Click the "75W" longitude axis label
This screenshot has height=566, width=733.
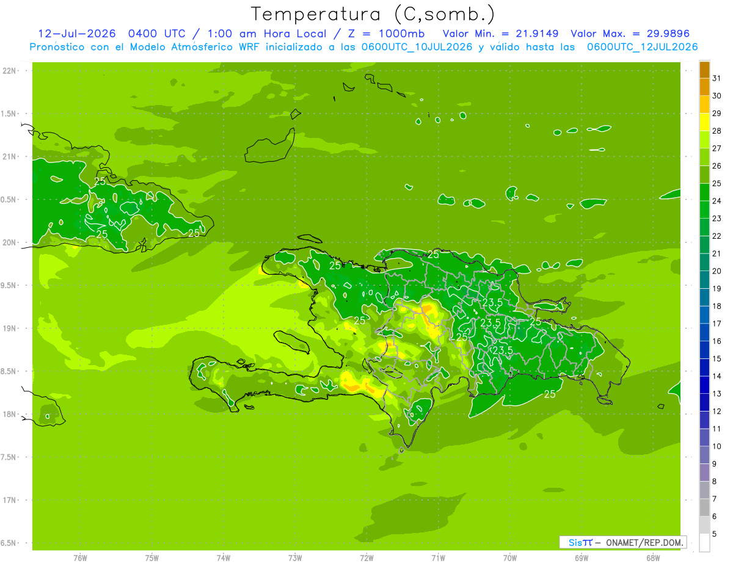(151, 558)
